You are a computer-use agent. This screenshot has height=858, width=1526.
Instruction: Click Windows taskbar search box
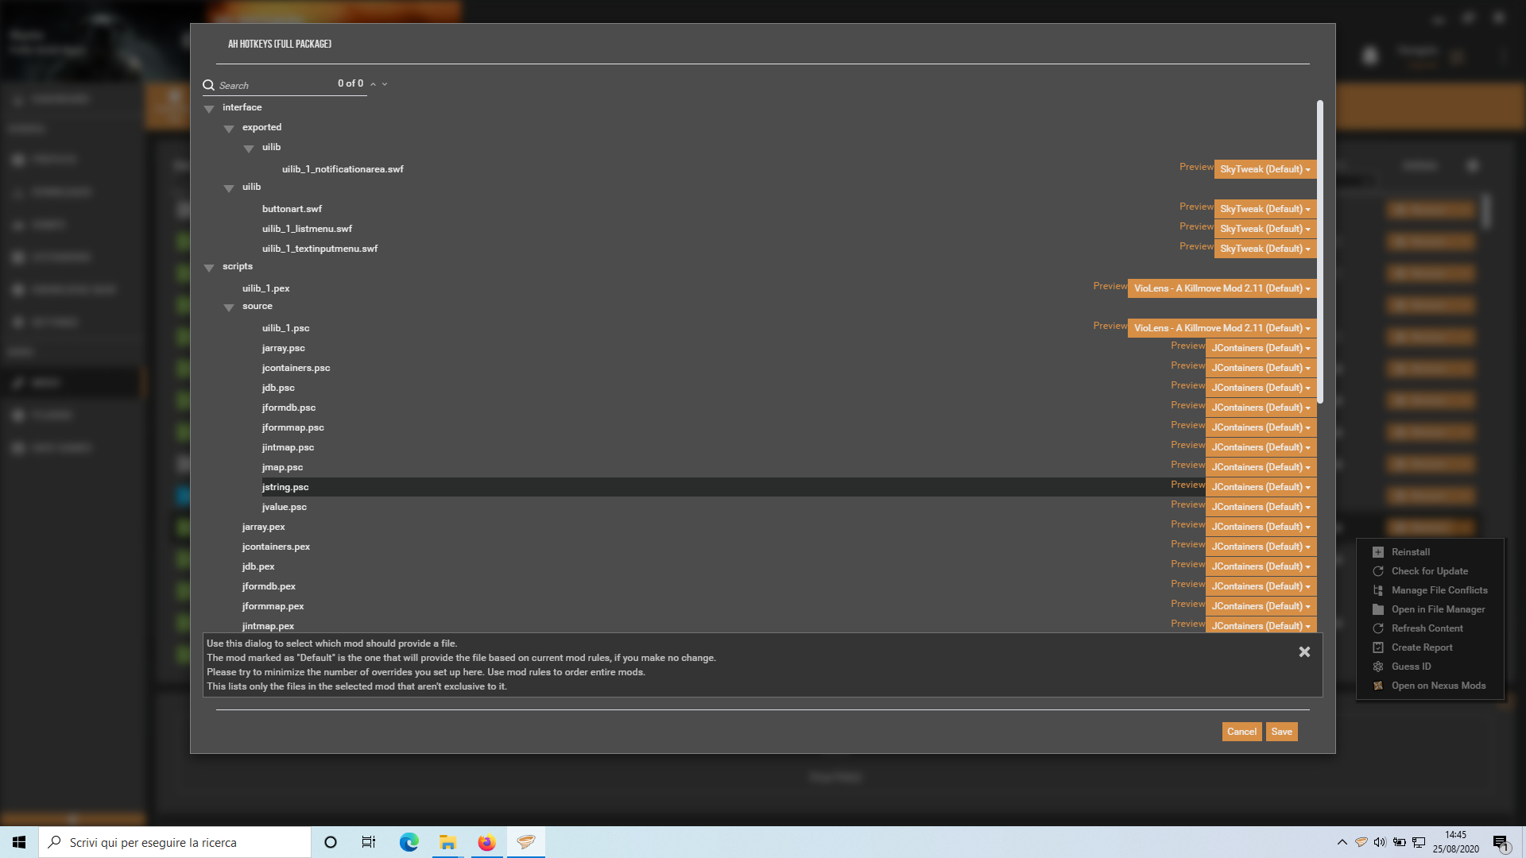pyautogui.click(x=175, y=842)
